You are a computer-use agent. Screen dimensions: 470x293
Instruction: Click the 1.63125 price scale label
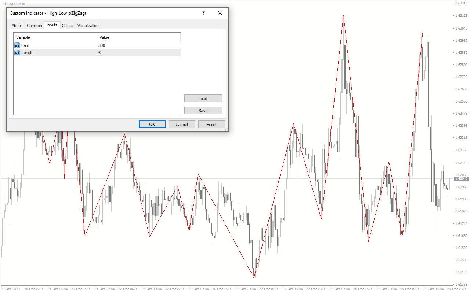(461, 16)
